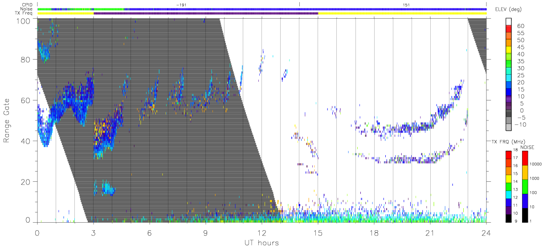547x252 pixels.
Task: Click the Range Gate tick label "100"
Action: [24, 21]
